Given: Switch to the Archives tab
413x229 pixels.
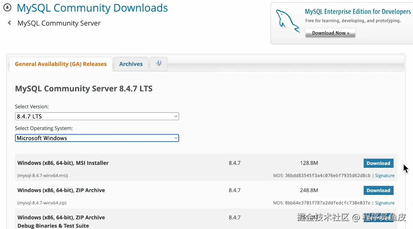Looking at the screenshot, I should point(131,64).
